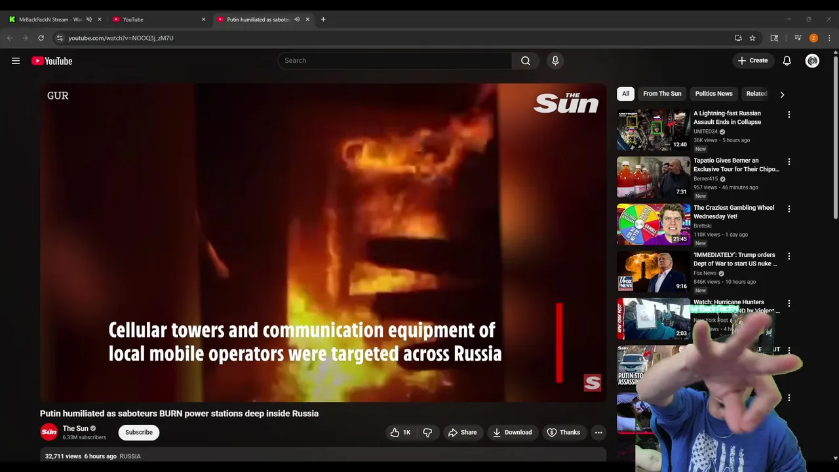The width and height of the screenshot is (839, 472).
Task: Select the All filter chip
Action: coord(625,93)
